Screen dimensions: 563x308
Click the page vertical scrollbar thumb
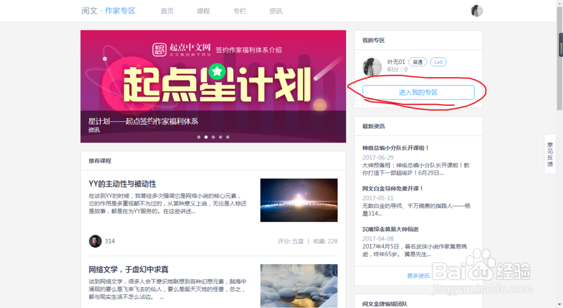(x=560, y=59)
